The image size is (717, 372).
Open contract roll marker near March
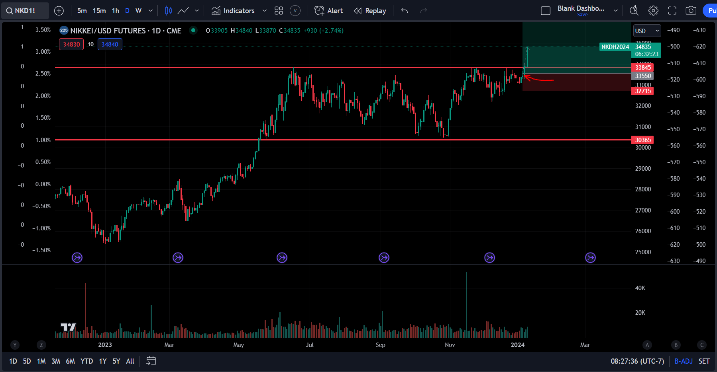(178, 258)
